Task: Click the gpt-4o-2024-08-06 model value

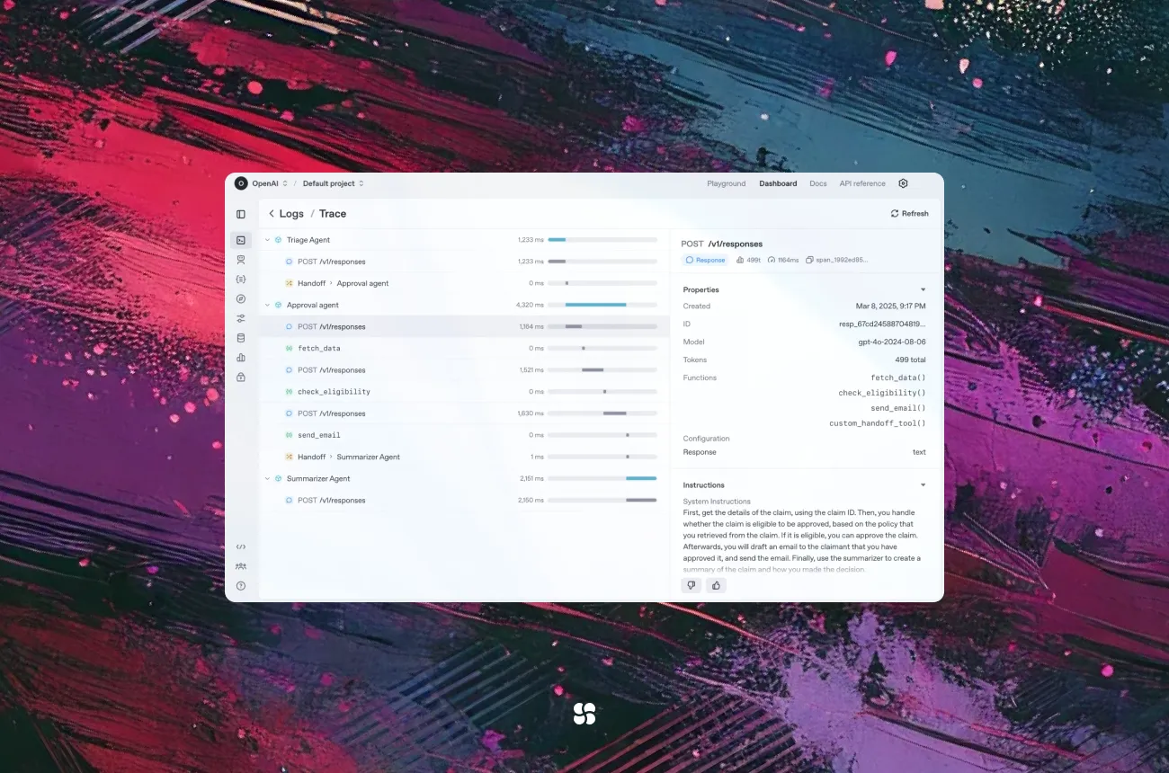Action: coord(892,342)
